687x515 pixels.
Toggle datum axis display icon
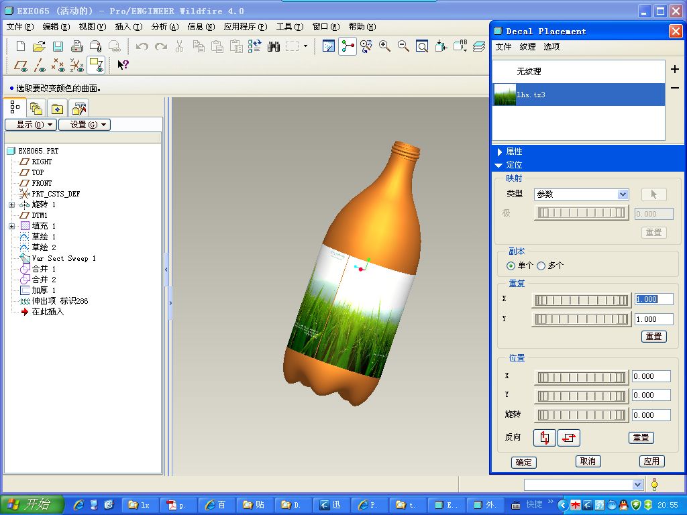40,65
